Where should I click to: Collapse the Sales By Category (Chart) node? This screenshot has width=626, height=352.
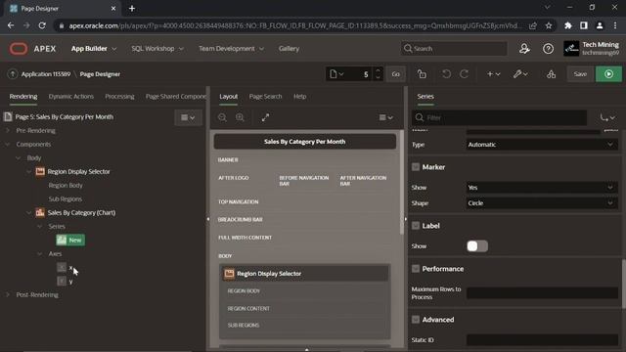click(x=29, y=213)
